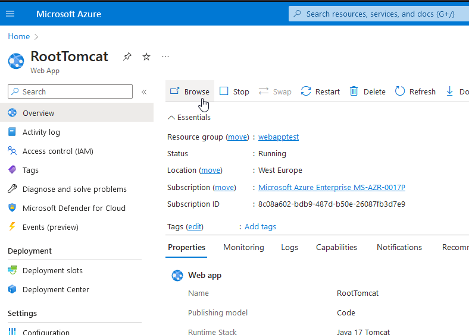Image resolution: width=469 pixels, height=335 pixels.
Task: Click the RootTomcat web app globe icon
Action: point(16,61)
